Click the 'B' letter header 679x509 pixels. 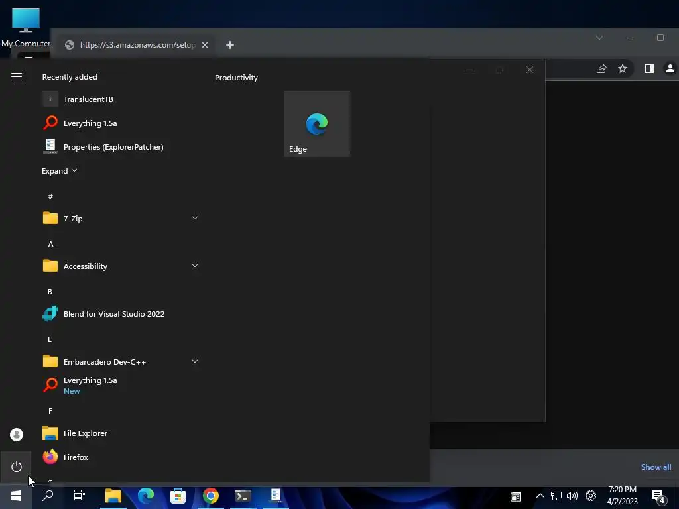pos(50,292)
